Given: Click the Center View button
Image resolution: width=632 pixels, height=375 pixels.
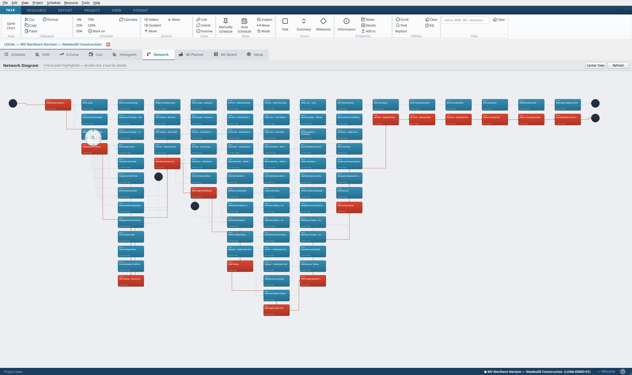Looking at the screenshot, I should pos(595,65).
